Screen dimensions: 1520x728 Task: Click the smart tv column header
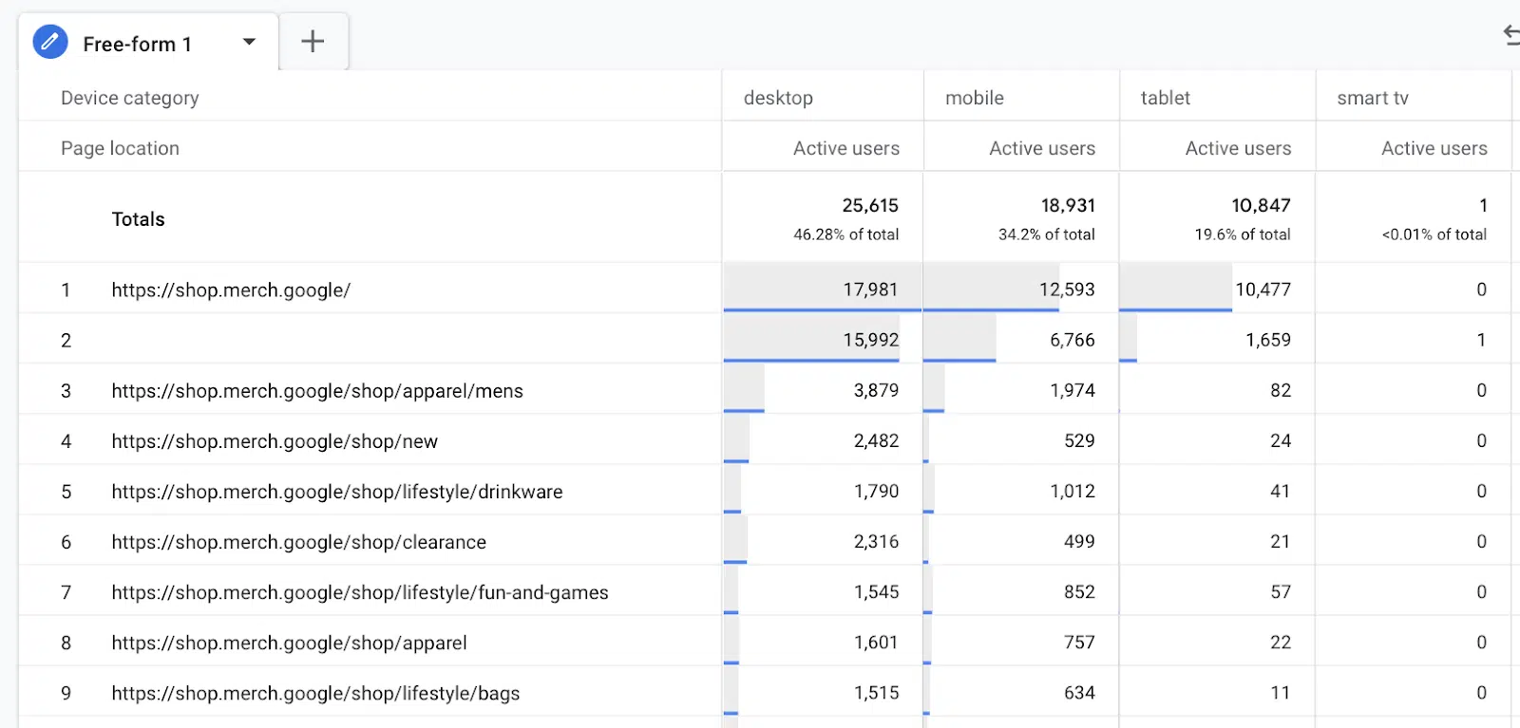1373,98
